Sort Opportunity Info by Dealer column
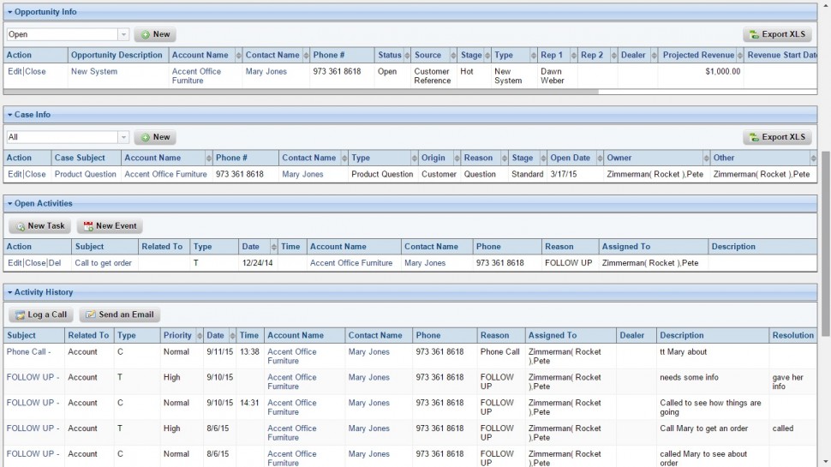831x467 pixels. pyautogui.click(x=654, y=55)
